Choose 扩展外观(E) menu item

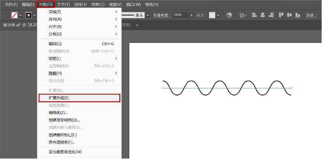pyautogui.click(x=79, y=98)
